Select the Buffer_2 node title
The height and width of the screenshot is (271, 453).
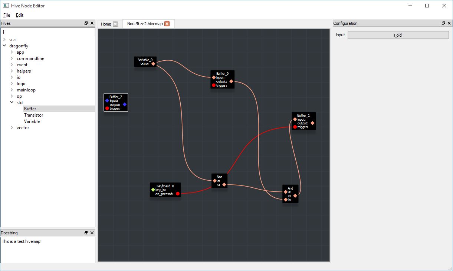[116, 97]
